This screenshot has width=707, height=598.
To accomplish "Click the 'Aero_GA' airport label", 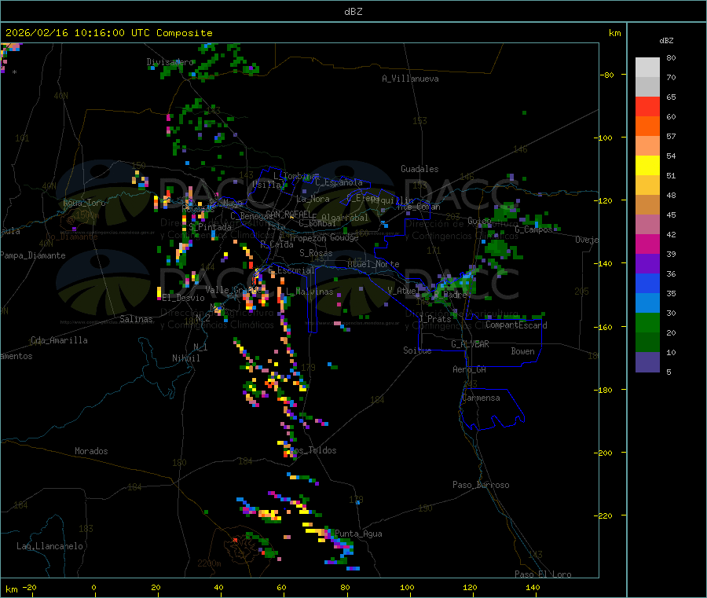I will click(x=470, y=369).
